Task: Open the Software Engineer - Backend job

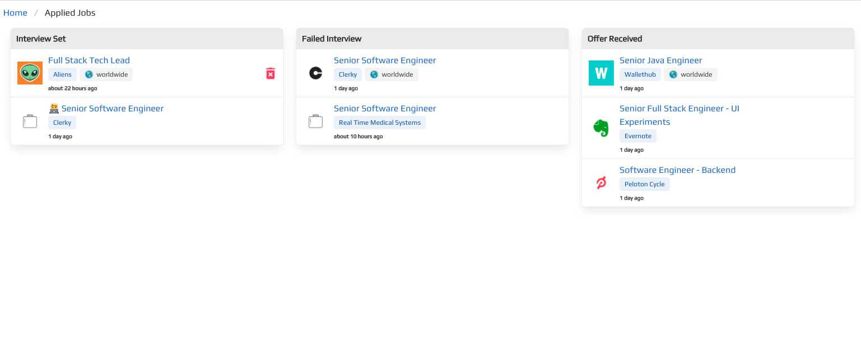Action: point(677,170)
